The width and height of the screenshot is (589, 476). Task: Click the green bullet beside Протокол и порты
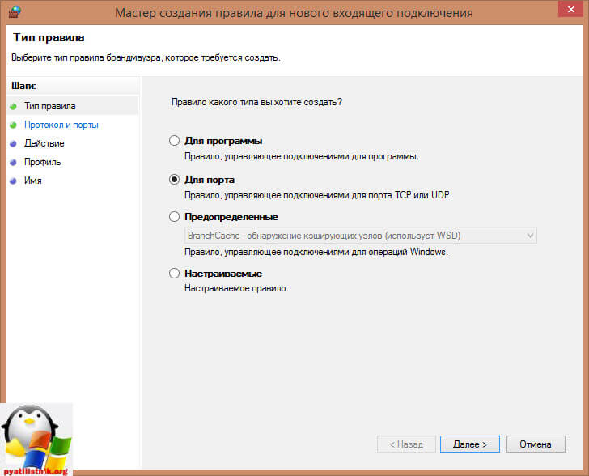coord(13,125)
